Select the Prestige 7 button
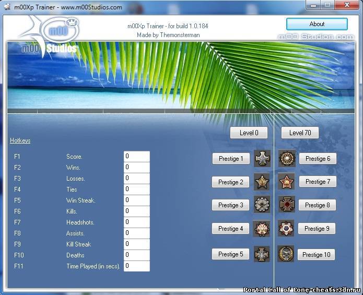 pos(318,182)
